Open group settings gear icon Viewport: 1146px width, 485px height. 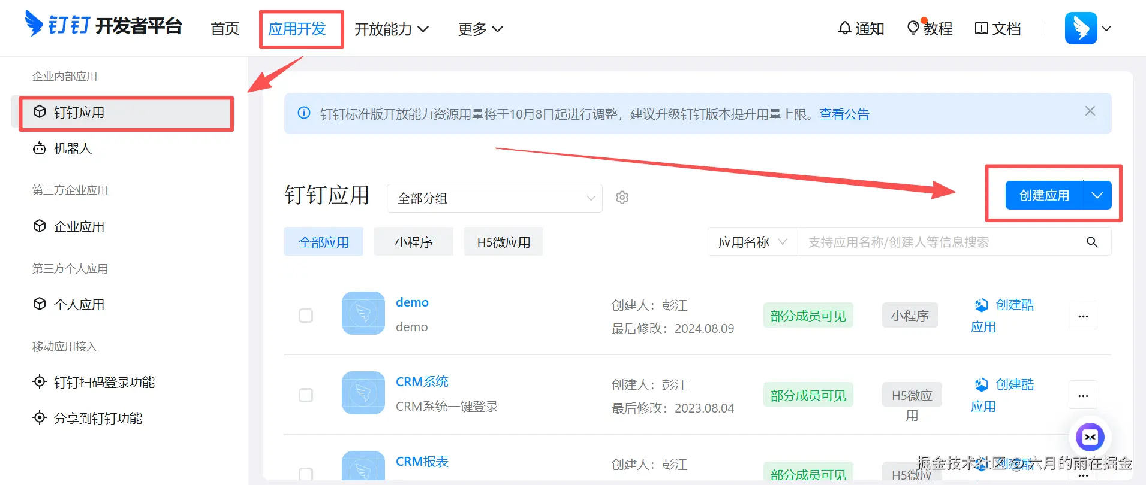[622, 198]
